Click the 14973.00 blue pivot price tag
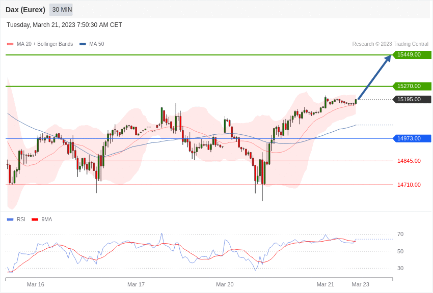Image resolution: width=433 pixels, height=293 pixels. [412, 138]
